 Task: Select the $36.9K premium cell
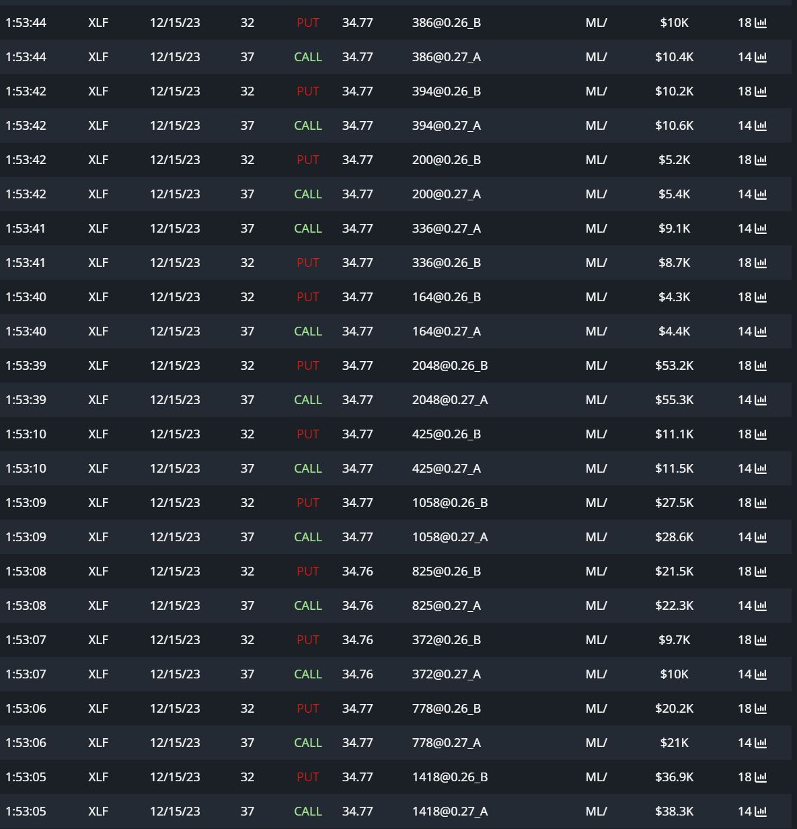pyautogui.click(x=675, y=777)
